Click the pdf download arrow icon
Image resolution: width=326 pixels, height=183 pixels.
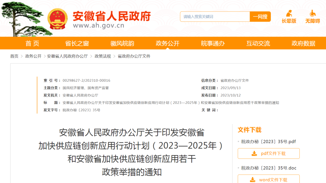coord(254,154)
